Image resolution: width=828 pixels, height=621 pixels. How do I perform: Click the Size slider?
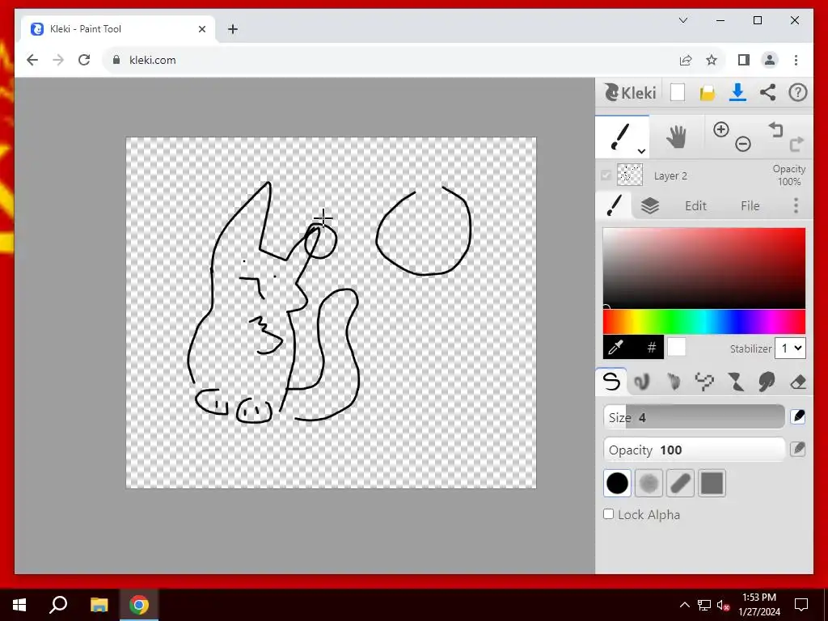click(x=695, y=417)
